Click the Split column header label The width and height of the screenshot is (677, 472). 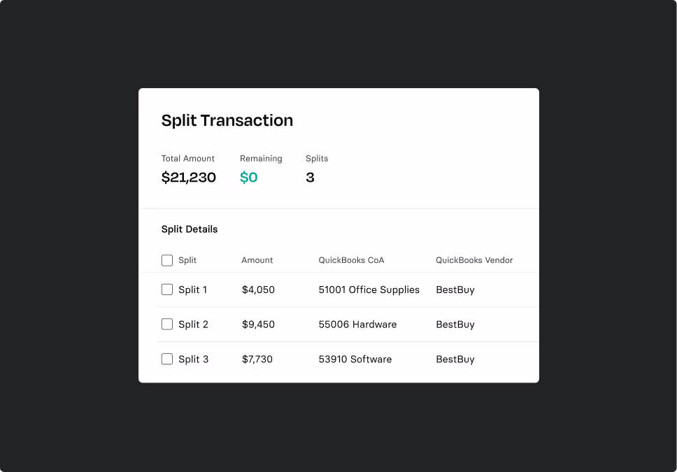(187, 260)
